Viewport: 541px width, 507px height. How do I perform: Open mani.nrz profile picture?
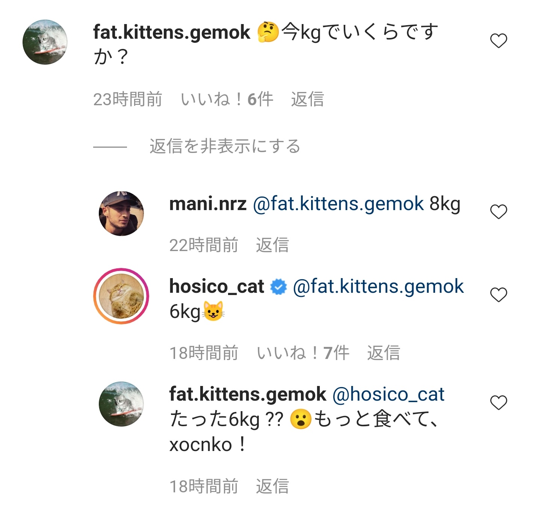pos(121,213)
